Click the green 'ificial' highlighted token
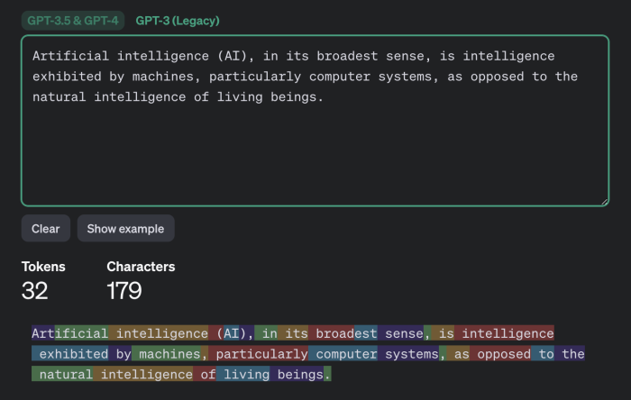The height and width of the screenshot is (400, 631). (x=81, y=333)
